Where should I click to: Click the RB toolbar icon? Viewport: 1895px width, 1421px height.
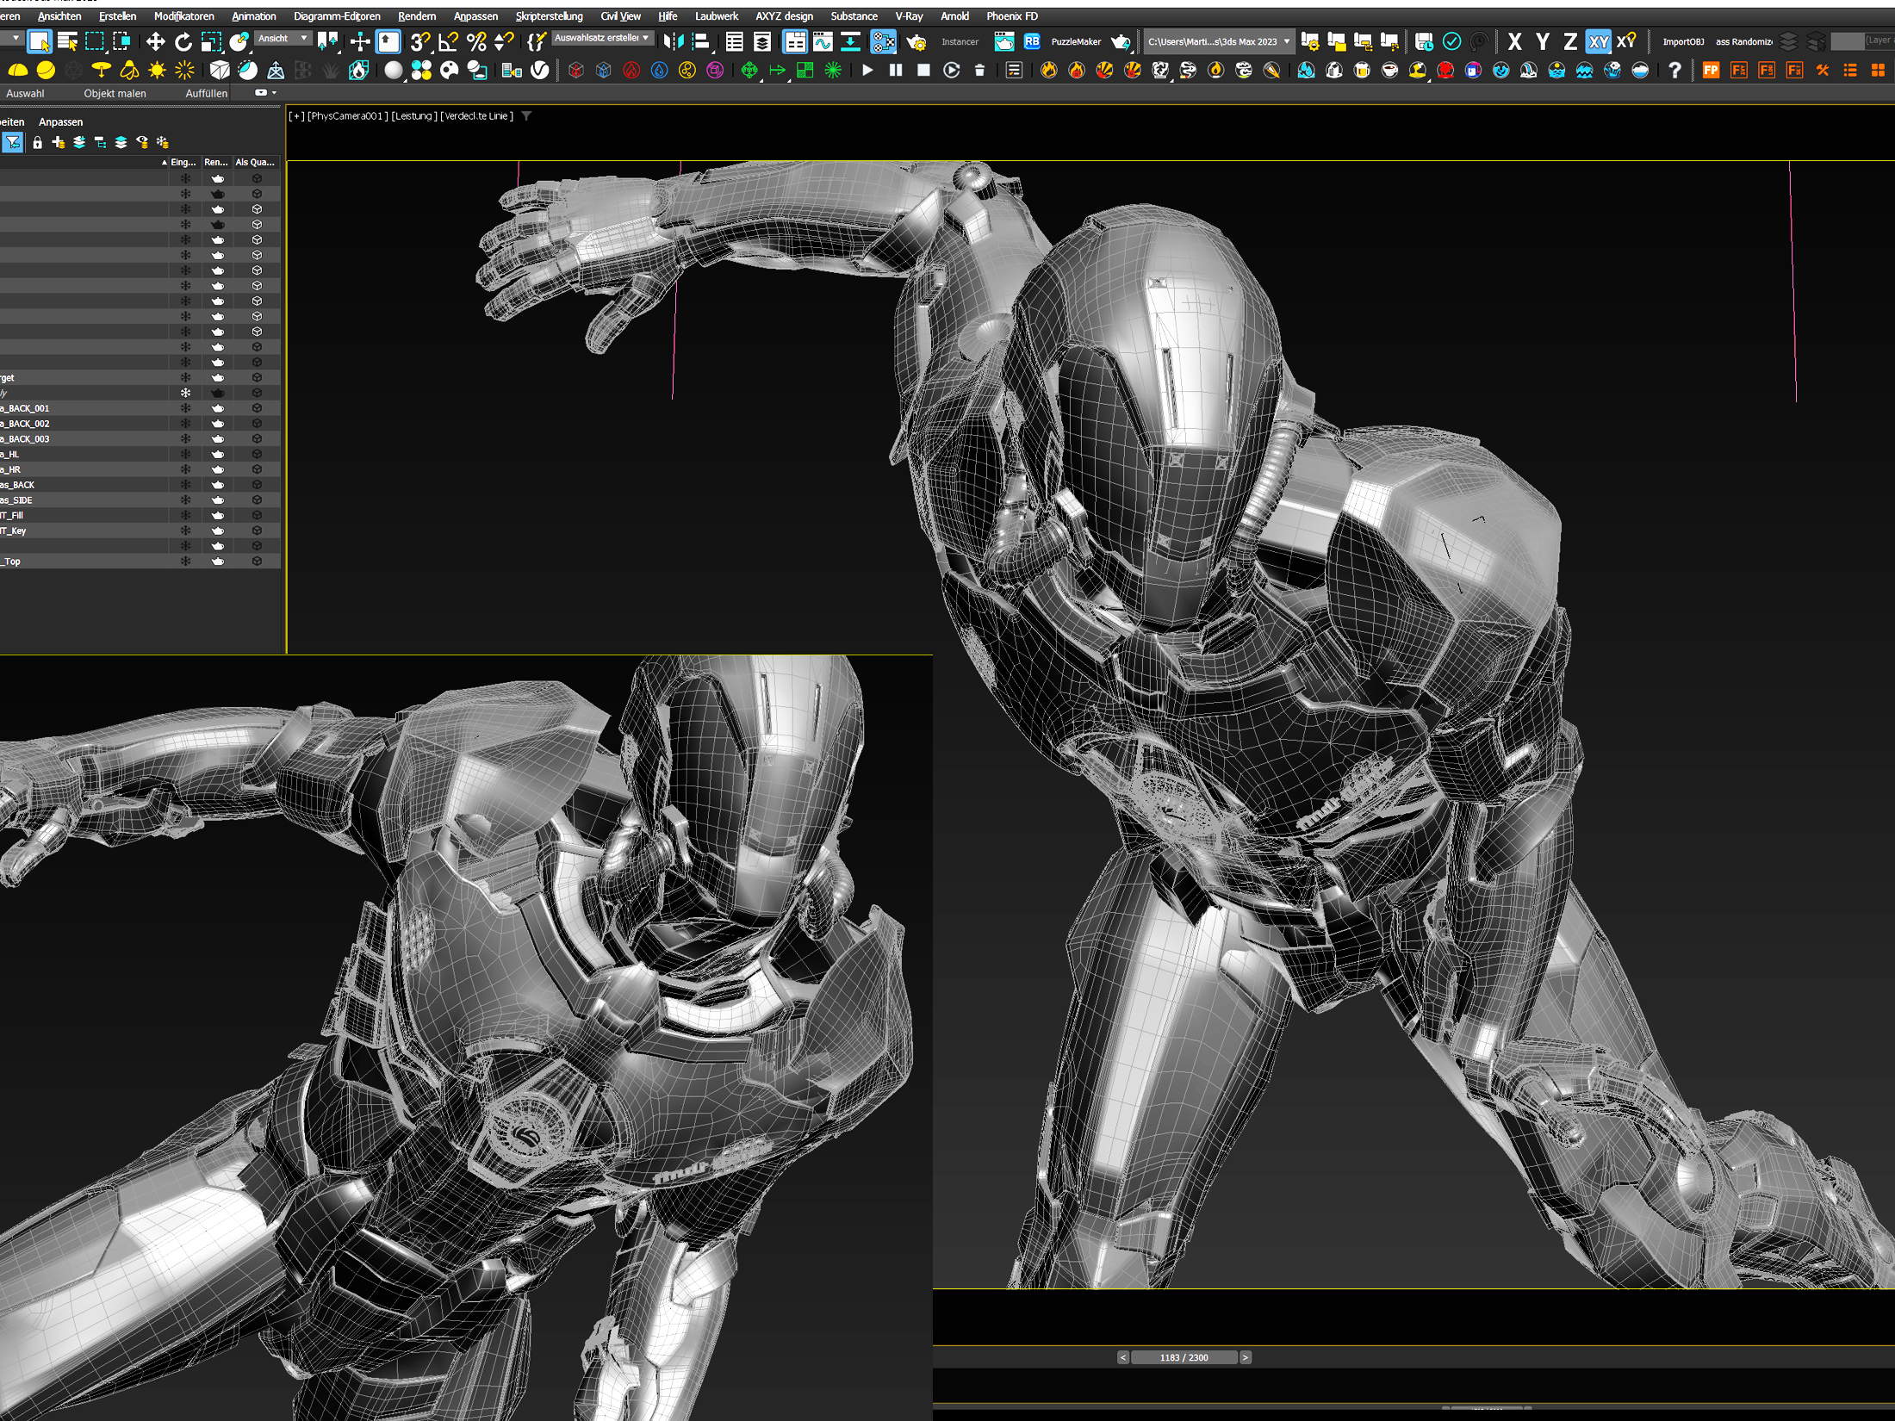(1031, 41)
